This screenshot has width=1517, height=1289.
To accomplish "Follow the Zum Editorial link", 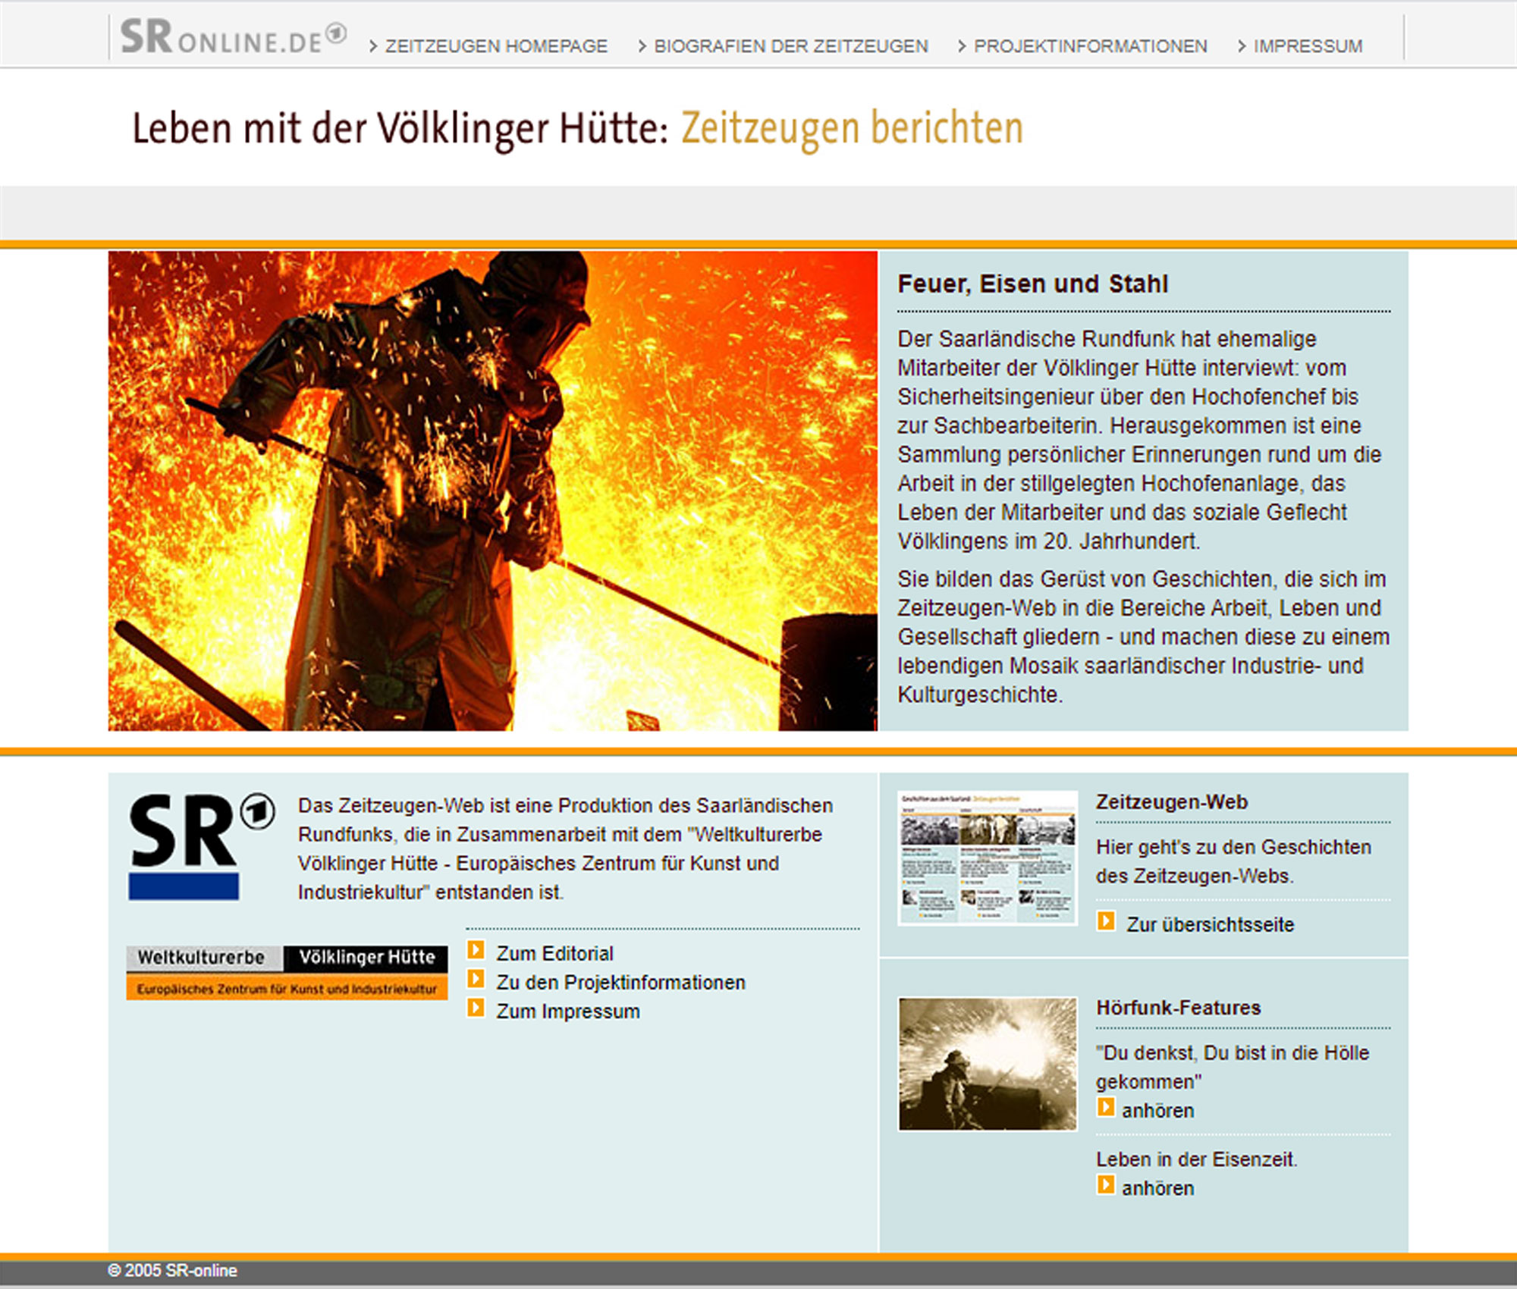I will click(554, 954).
